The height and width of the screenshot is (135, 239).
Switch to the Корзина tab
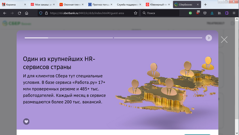(14, 4)
